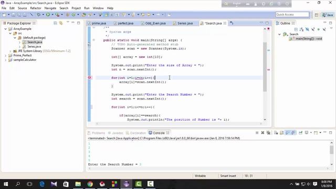Click the Open Type toolbar icon
Image resolution: width=336 pixels, height=189 pixels.
click(x=84, y=15)
